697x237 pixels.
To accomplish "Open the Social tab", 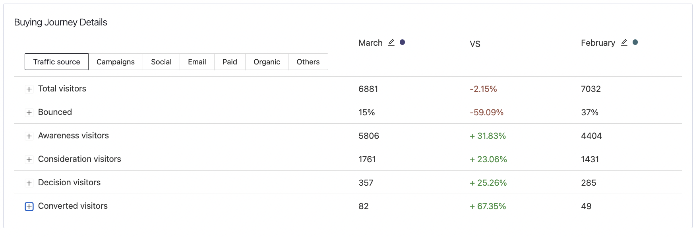I will point(161,62).
